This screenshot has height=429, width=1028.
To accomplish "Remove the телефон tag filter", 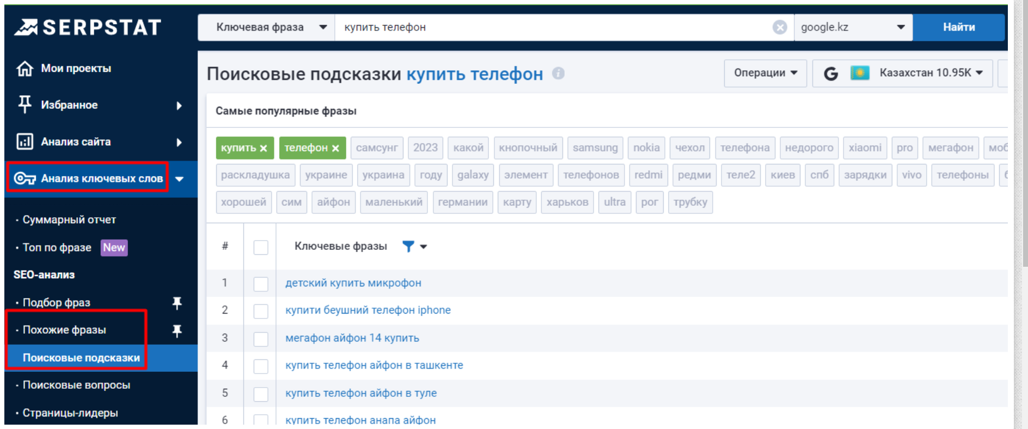I will [x=335, y=148].
